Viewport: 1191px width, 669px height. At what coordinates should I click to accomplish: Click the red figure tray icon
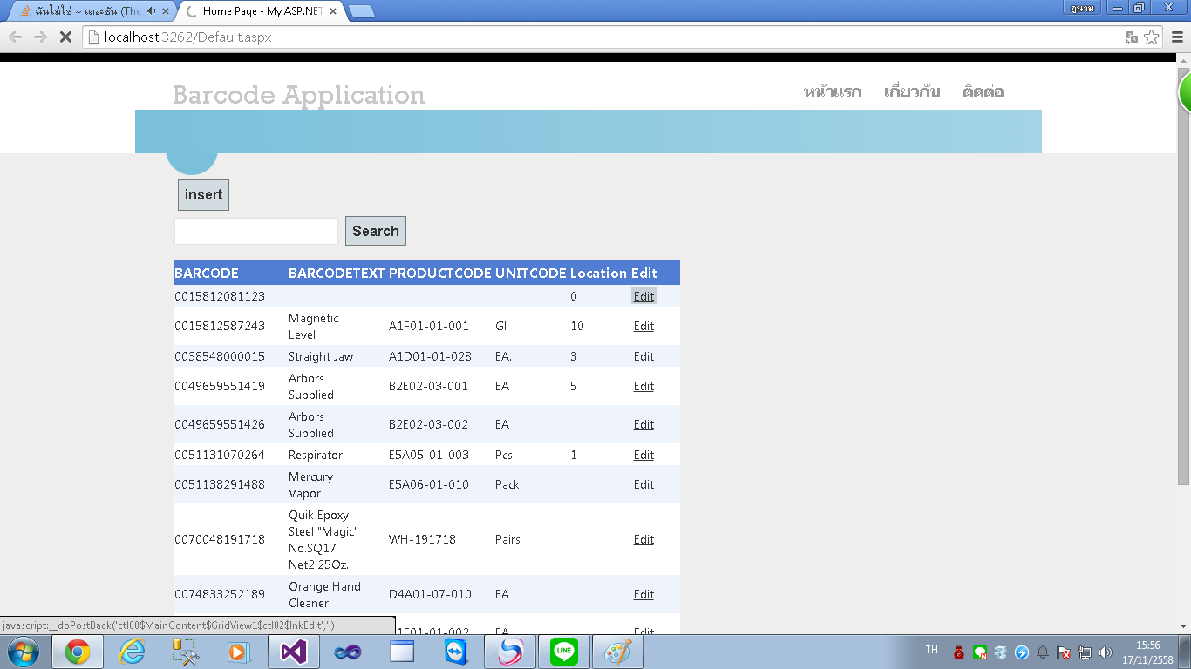click(959, 652)
